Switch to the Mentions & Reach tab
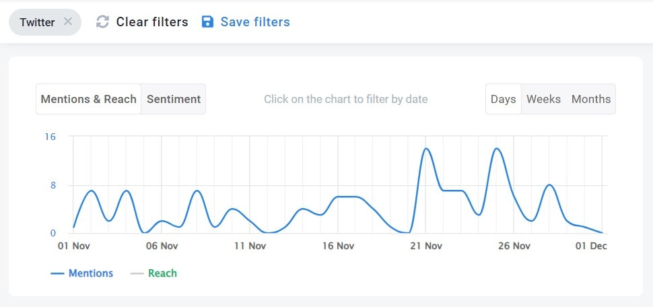 (x=88, y=99)
